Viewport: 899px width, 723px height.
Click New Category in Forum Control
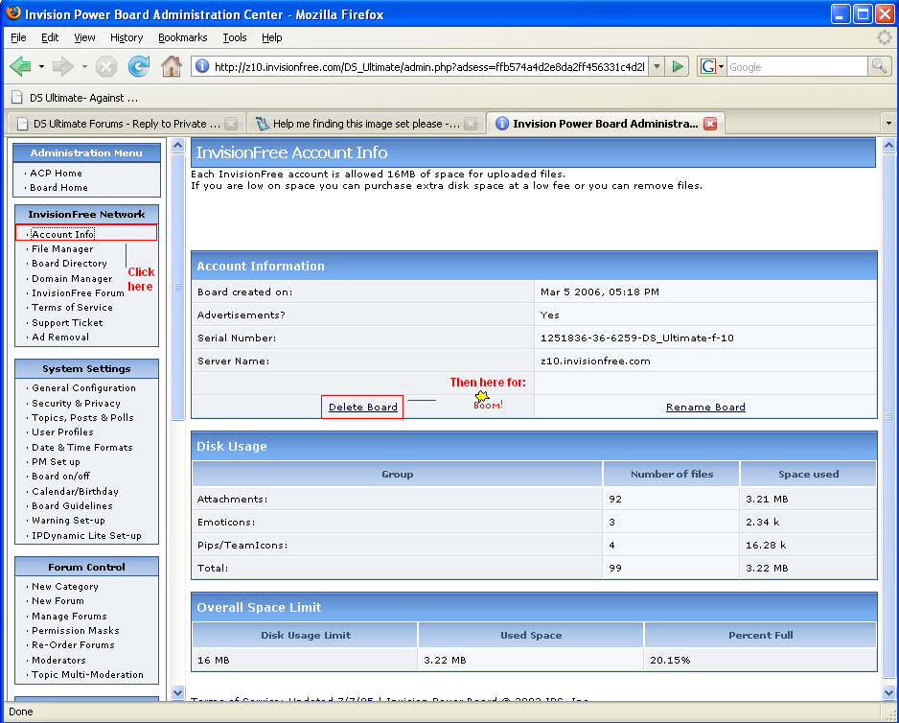click(65, 587)
